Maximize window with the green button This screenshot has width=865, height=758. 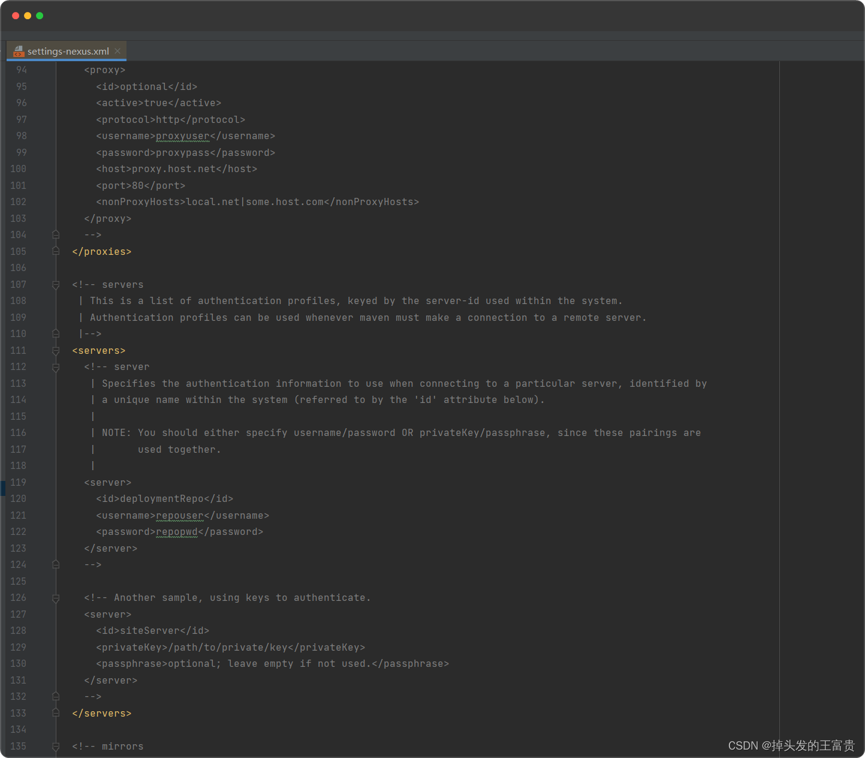40,16
